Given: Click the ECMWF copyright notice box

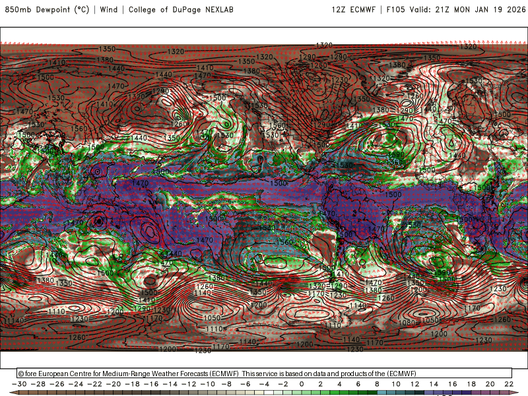Looking at the screenshot, I should [x=265, y=373].
